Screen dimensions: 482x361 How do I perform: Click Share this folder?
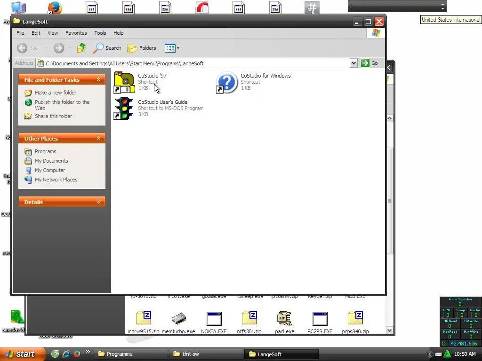(x=53, y=116)
